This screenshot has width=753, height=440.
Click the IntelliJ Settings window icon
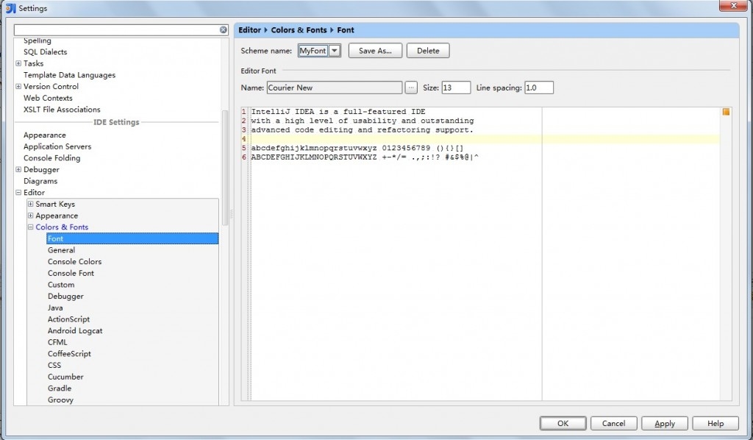10,8
